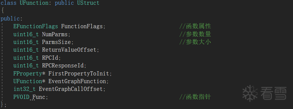This screenshot has height=109, width=293.
Task: Click the ParmsSize variable
Action: click(x=56, y=42)
